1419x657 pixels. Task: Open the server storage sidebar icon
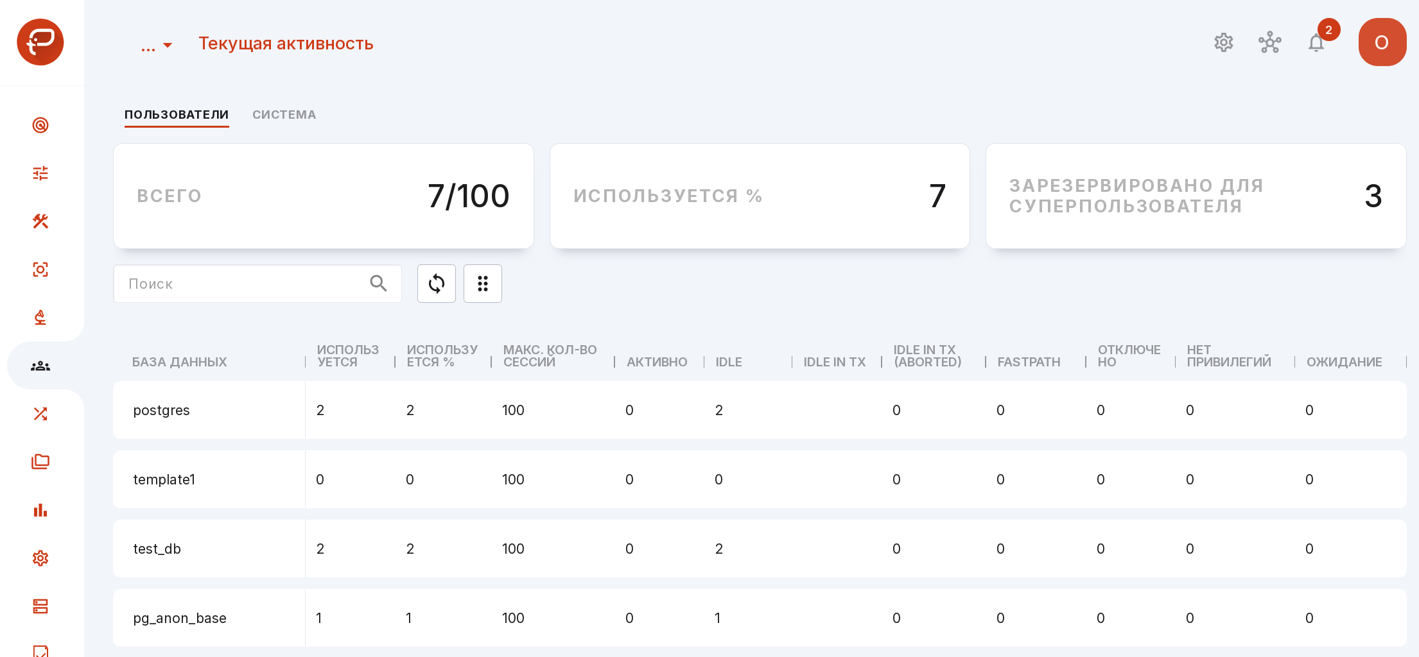[40, 606]
